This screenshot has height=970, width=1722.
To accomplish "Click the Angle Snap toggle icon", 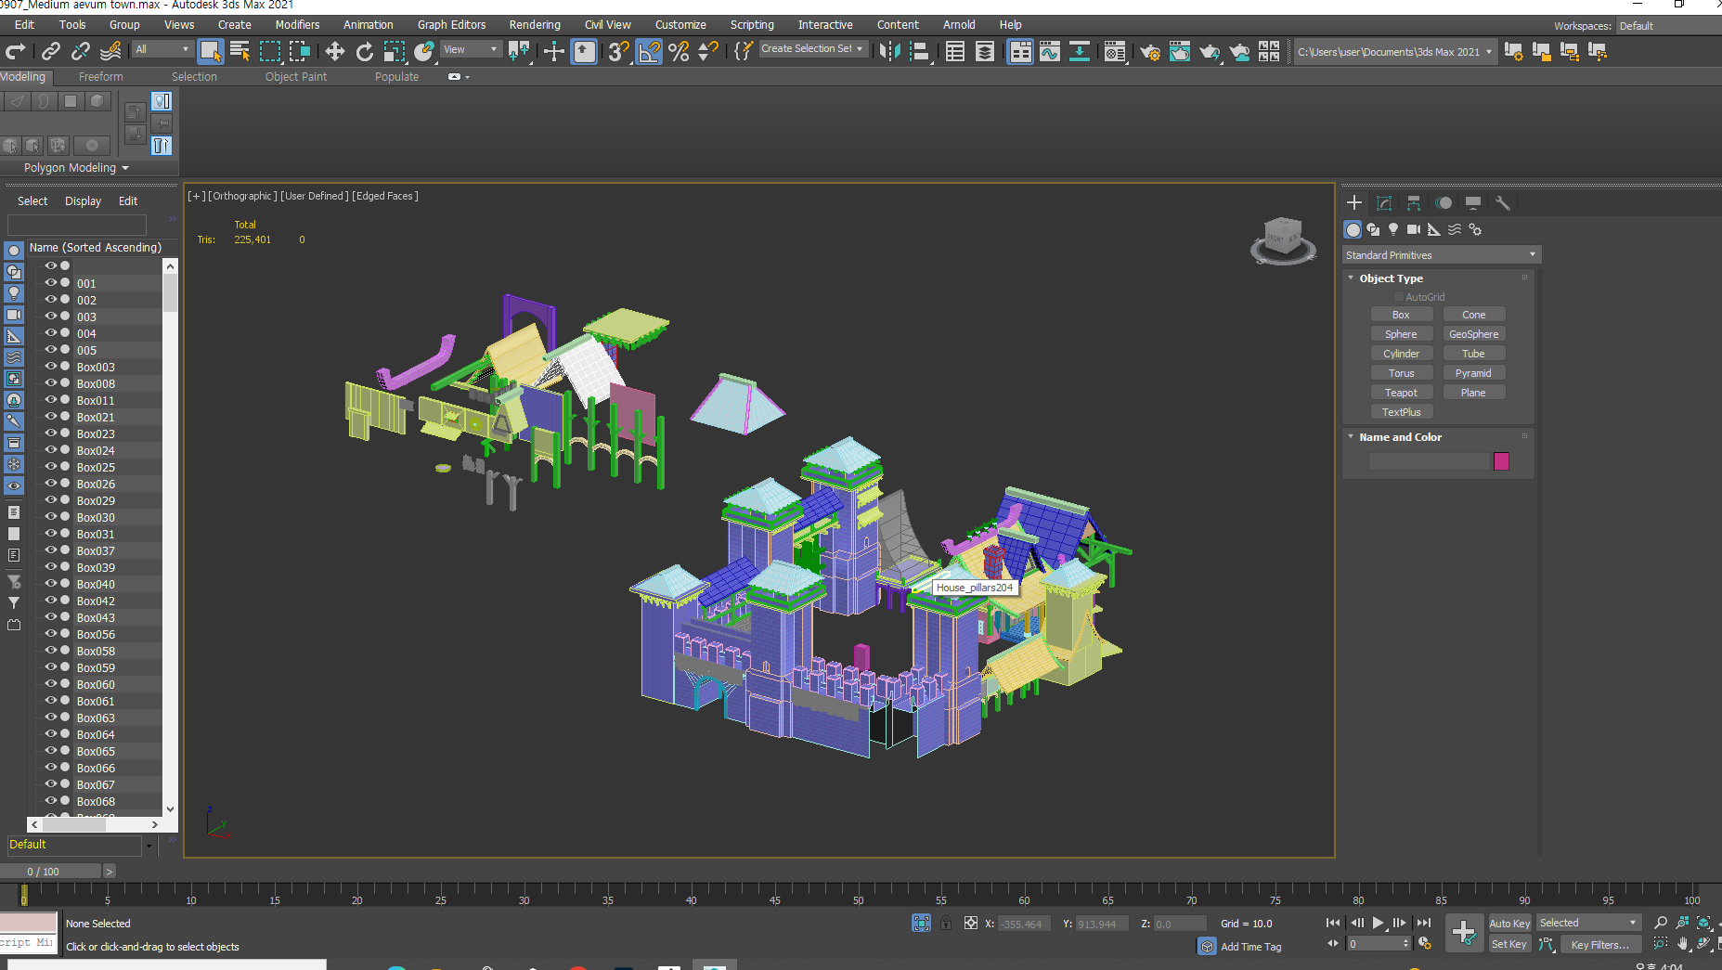I will pos(649,51).
